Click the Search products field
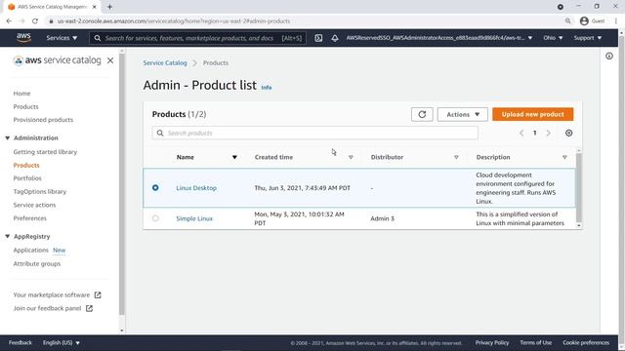This screenshot has width=625, height=351. tap(314, 133)
